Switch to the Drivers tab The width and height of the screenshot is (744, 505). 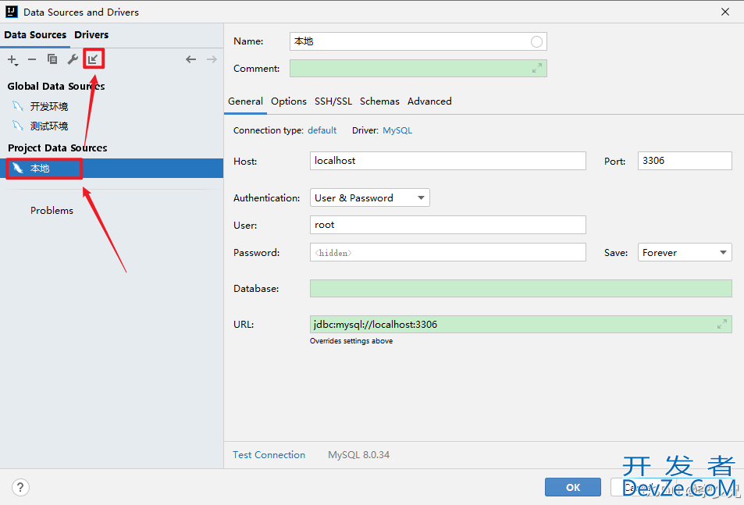(91, 35)
